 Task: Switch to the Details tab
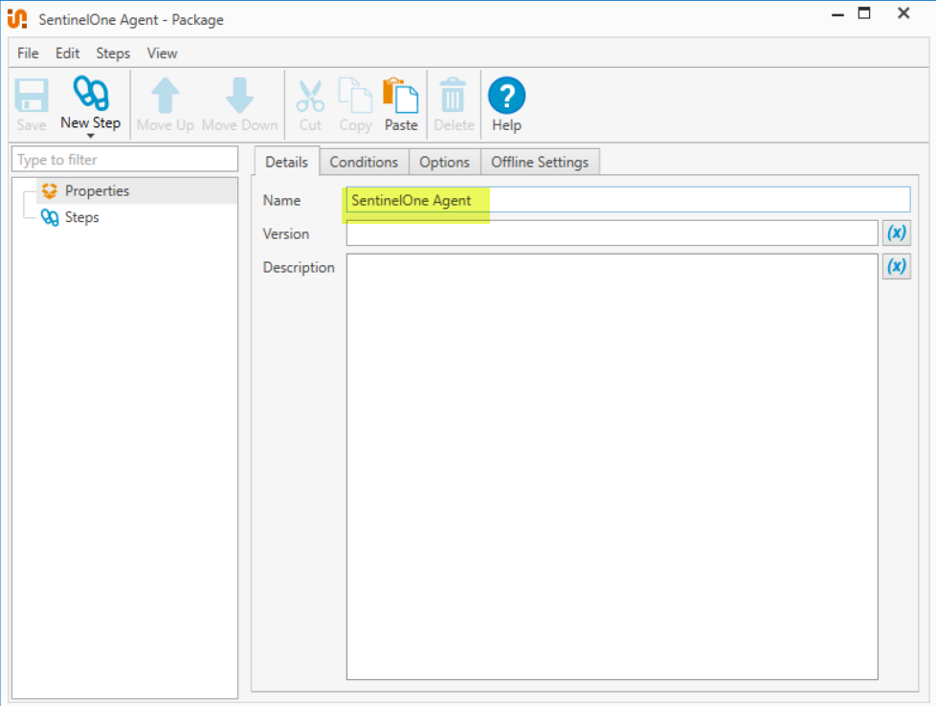(286, 162)
